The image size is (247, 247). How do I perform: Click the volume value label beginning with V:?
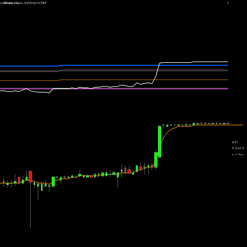coord(238,148)
